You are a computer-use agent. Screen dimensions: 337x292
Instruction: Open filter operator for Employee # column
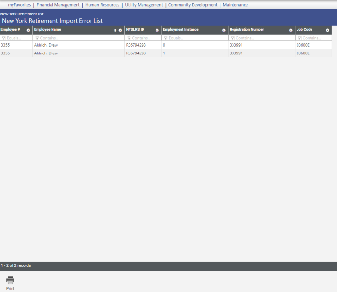(4, 38)
